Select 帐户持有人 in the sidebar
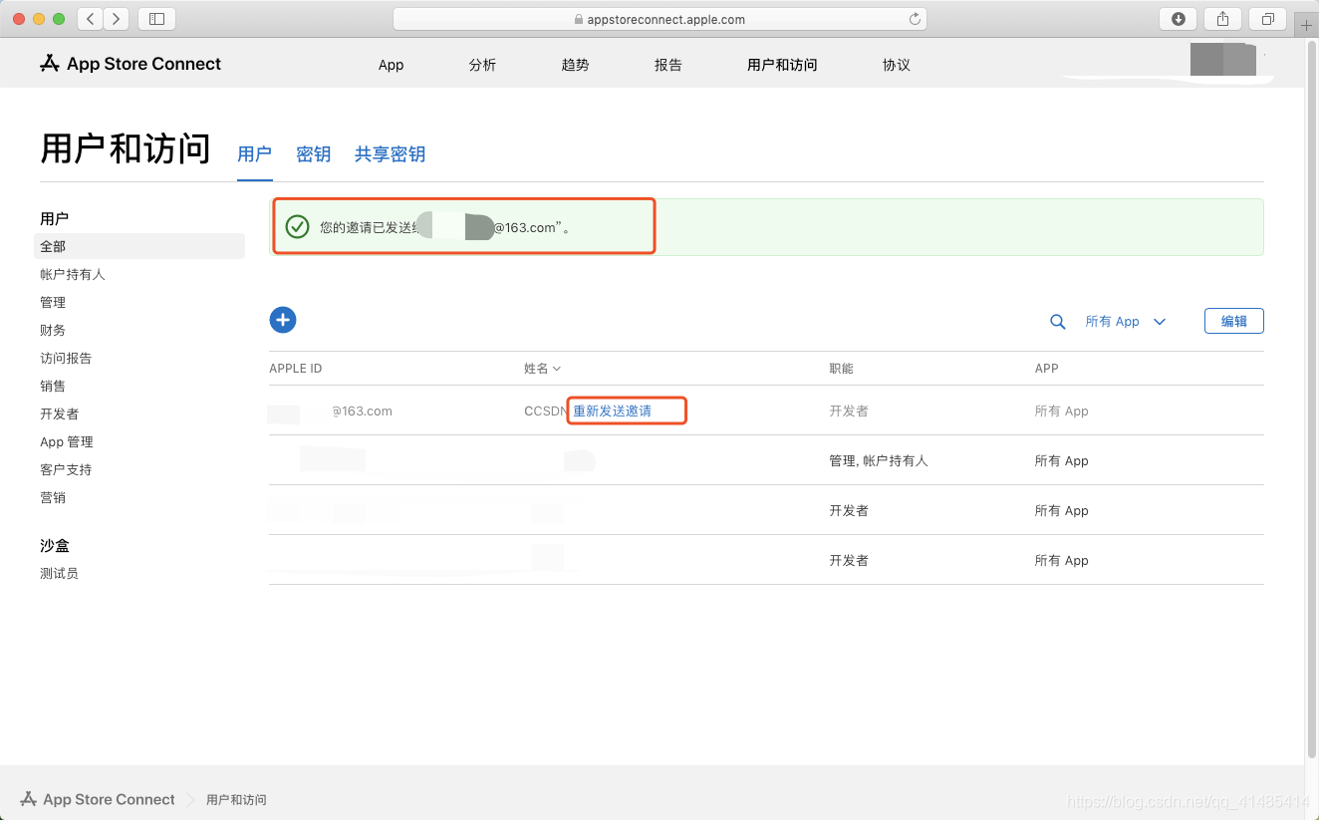Image resolution: width=1319 pixels, height=820 pixels. click(73, 274)
